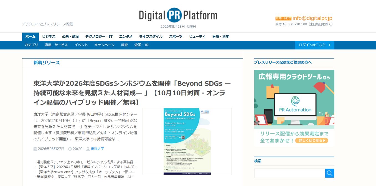This screenshot has height=186, width=376.
Task: Open the ビジネス menu item
Action: tap(49, 37)
